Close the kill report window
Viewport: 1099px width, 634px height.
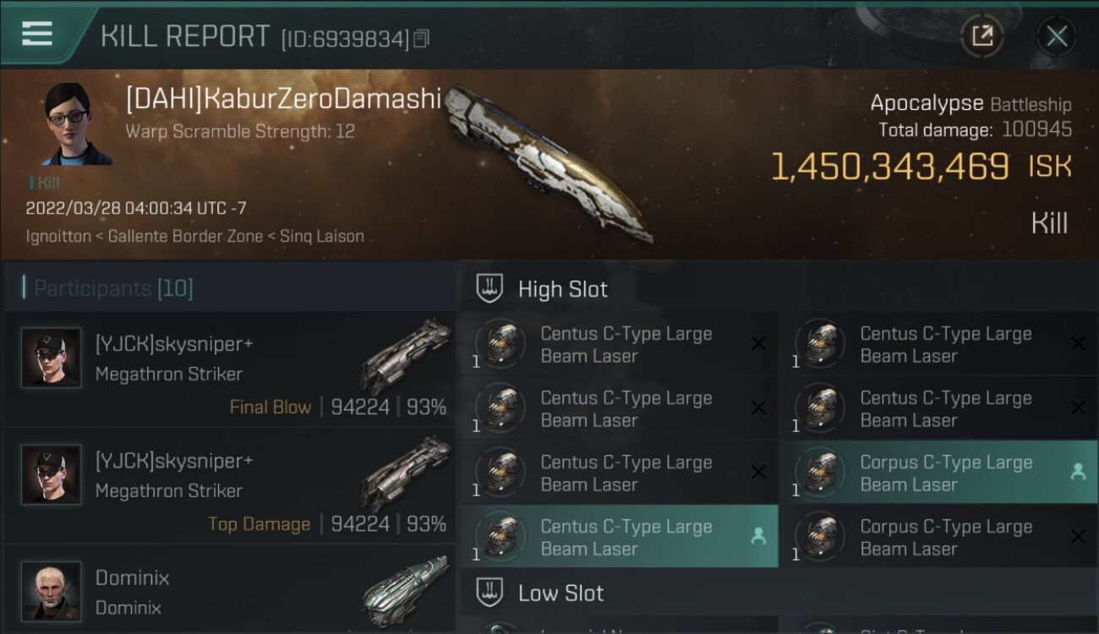pos(1057,36)
